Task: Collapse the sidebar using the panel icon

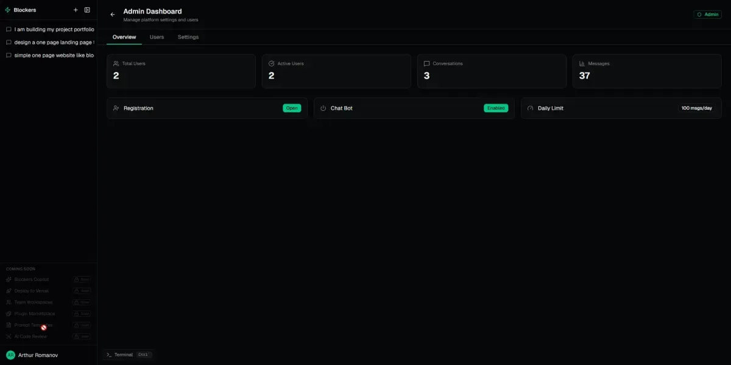Action: click(87, 10)
